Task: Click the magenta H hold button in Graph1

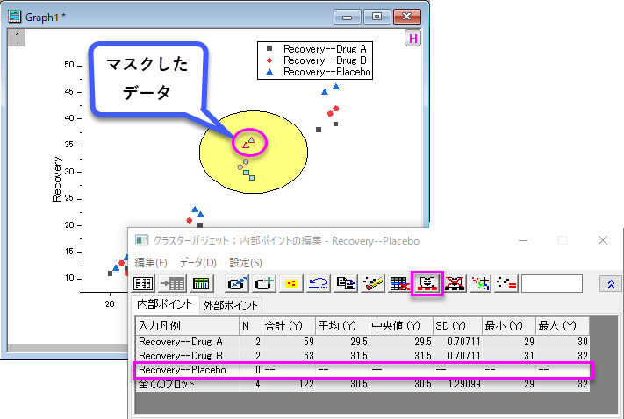Action: pos(413,39)
